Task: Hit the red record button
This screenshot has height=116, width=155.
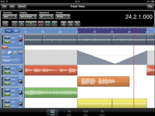Action: tap(41, 24)
